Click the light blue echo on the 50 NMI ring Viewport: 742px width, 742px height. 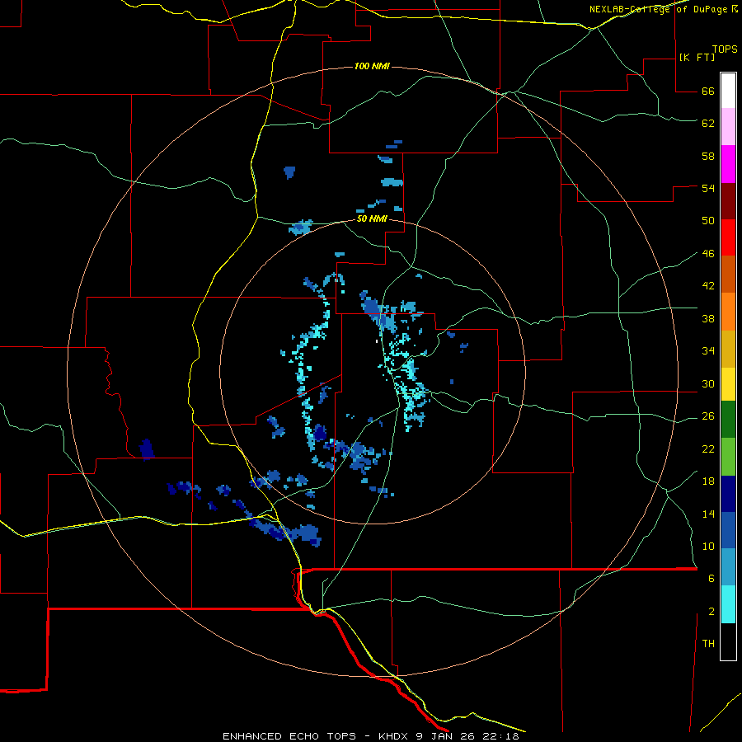click(301, 228)
